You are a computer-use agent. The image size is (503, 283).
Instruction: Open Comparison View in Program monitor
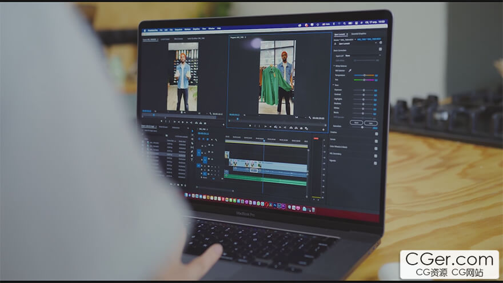(x=306, y=128)
